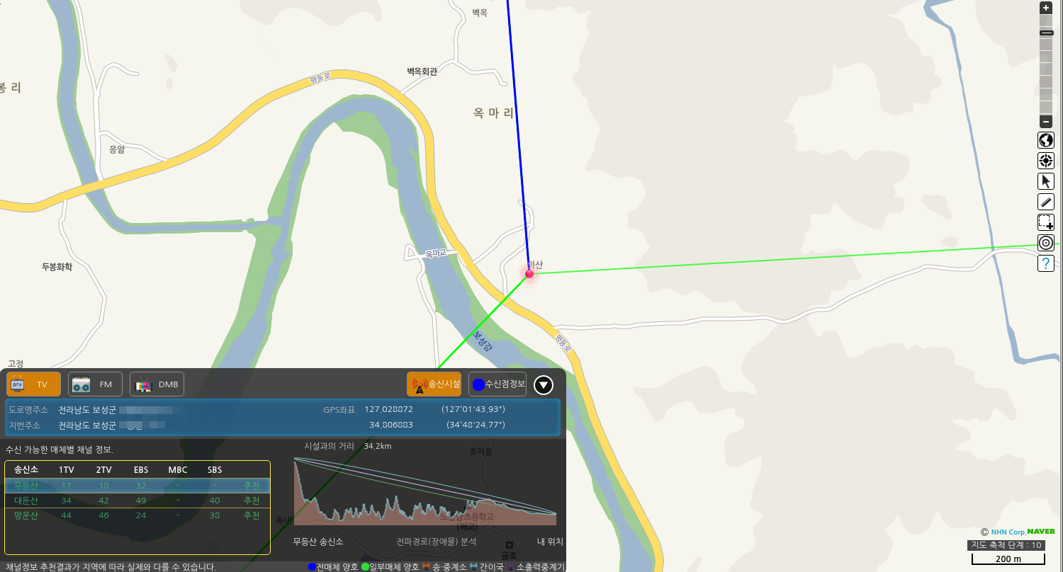Click the 2TV column header

click(x=103, y=470)
